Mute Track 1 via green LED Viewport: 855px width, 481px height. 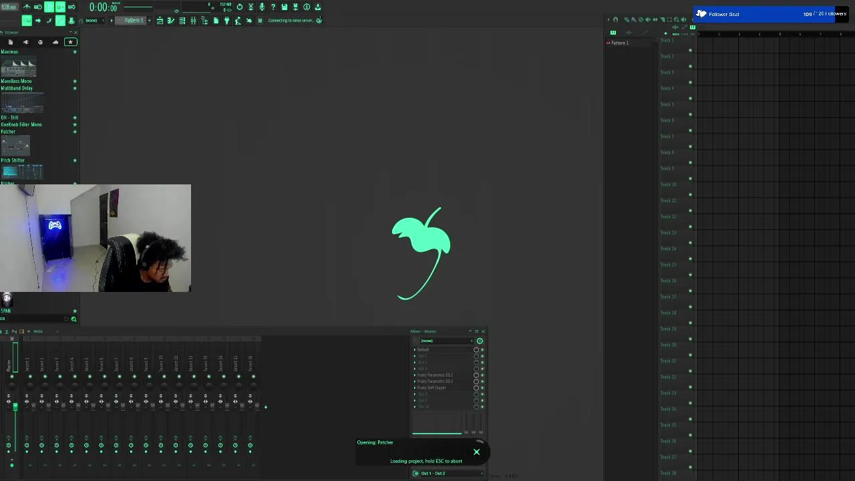click(691, 50)
